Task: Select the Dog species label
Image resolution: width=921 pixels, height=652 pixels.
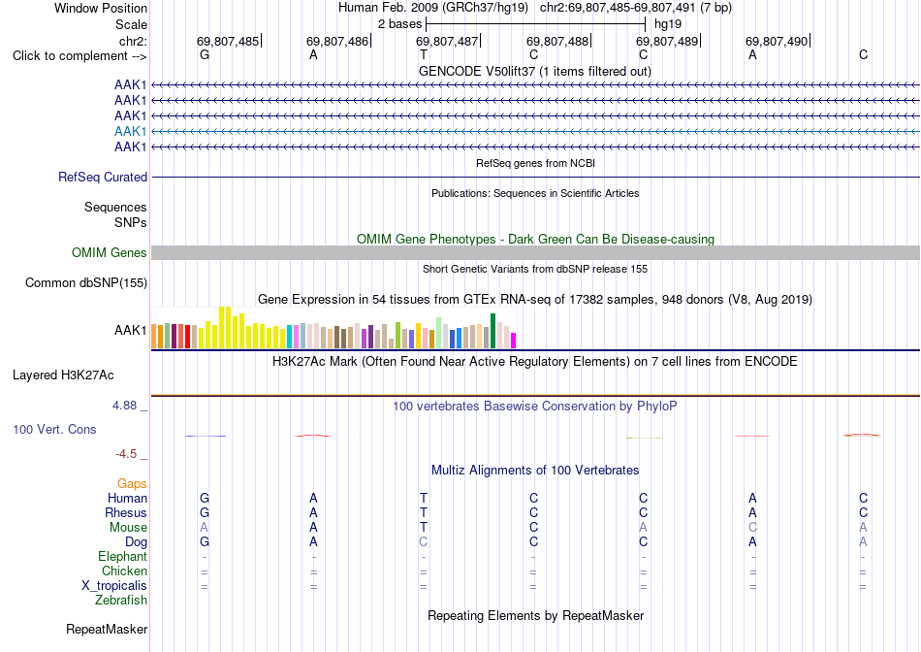Action: (x=136, y=542)
